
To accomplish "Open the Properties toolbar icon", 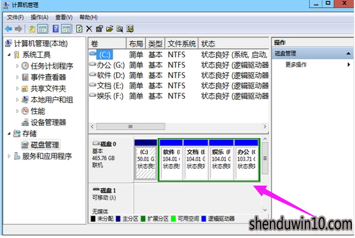I will [x=99, y=29].
